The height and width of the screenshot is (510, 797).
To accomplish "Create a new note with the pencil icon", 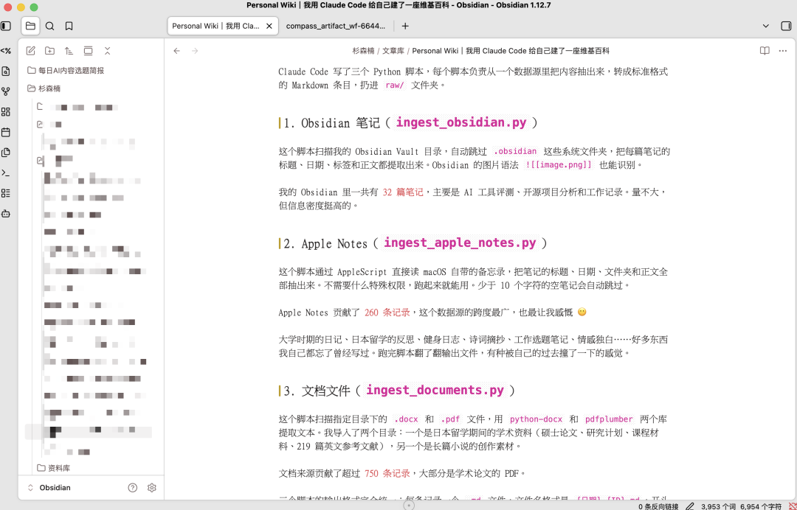I will 31,52.
